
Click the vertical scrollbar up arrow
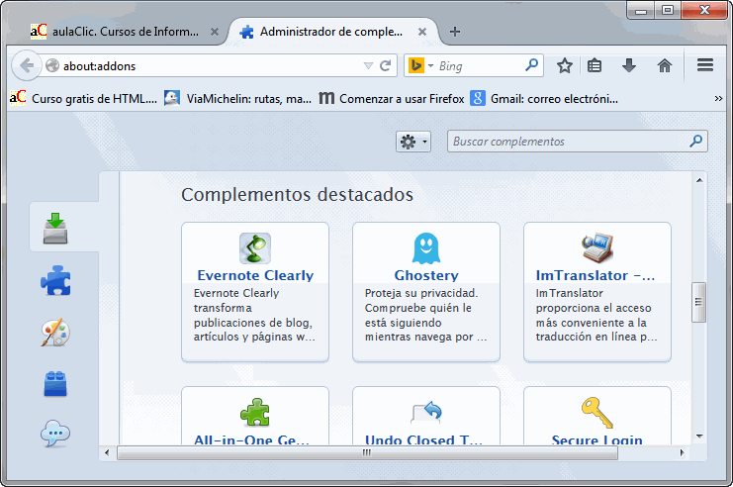[699, 180]
